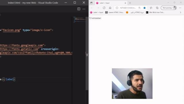The width and height of the screenshot is (184, 104).
Task: Click the webcam video overlay thumbnail
Action: click(x=132, y=83)
